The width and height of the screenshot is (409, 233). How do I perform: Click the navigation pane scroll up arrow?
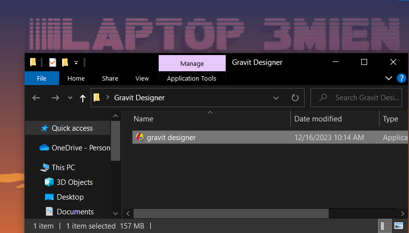click(x=115, y=116)
